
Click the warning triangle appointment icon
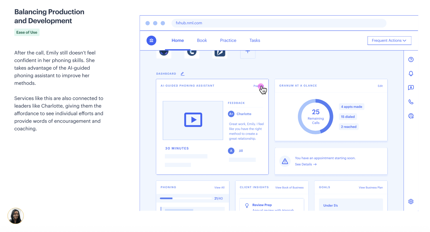285,161
